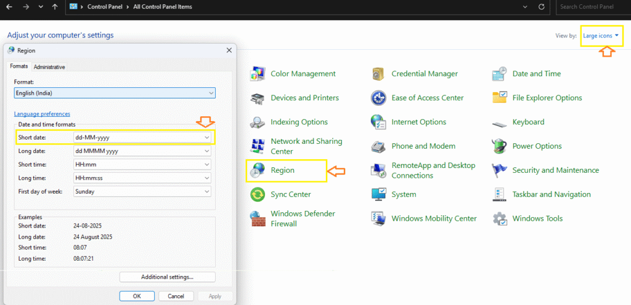Open the Short date format dropdown
Screen dimensions: 631x305
point(142,138)
